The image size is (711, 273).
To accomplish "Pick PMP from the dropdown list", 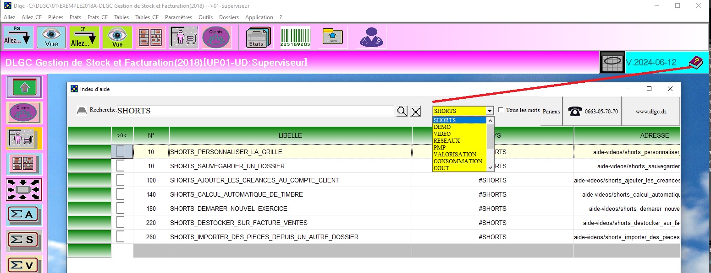I will point(459,148).
